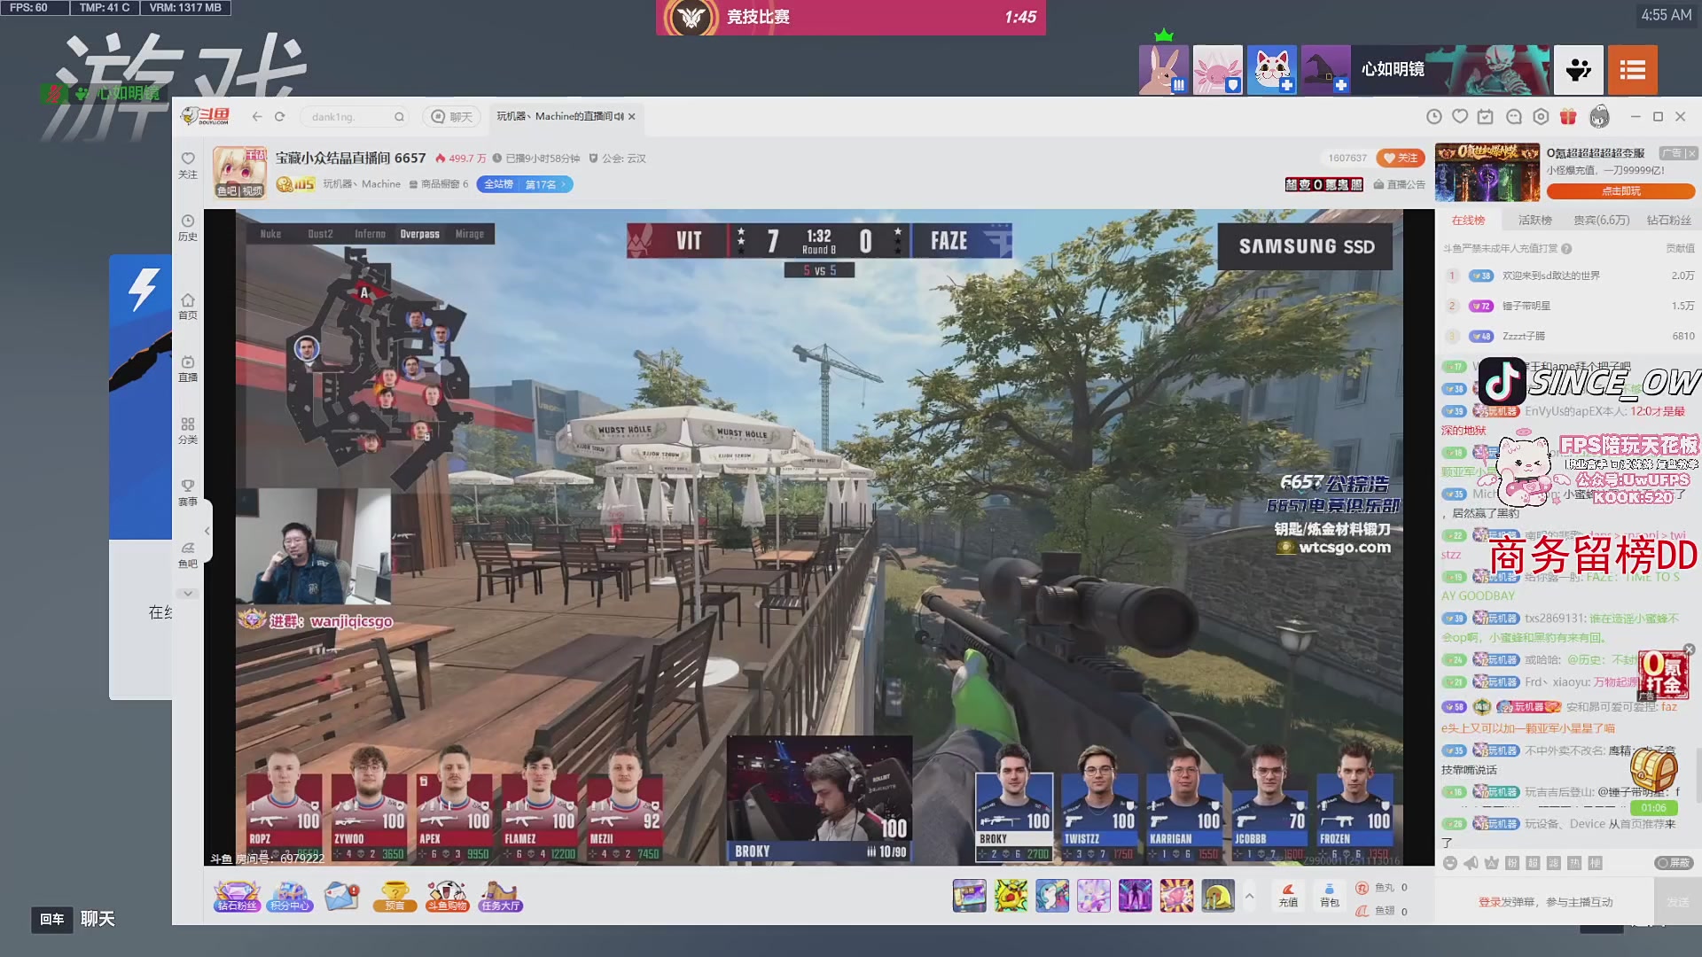
Task: Click the red gift box icon in header
Action: click(x=1568, y=117)
